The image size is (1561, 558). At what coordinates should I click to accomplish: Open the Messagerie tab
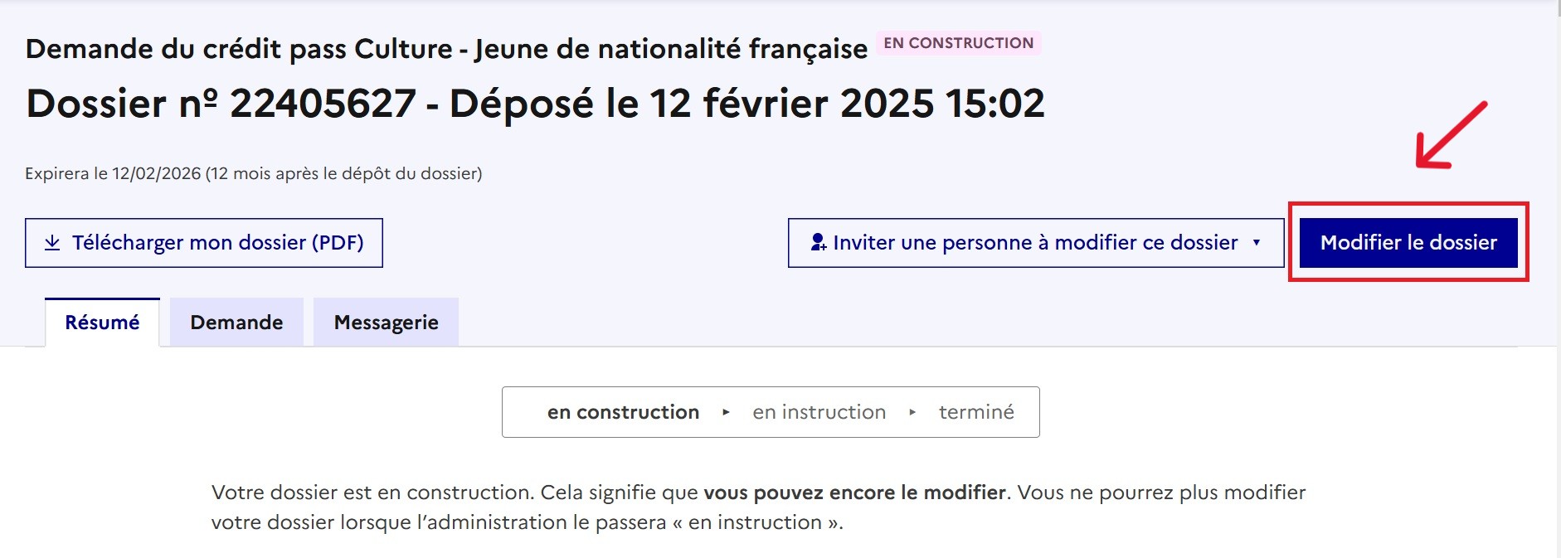coord(386,323)
